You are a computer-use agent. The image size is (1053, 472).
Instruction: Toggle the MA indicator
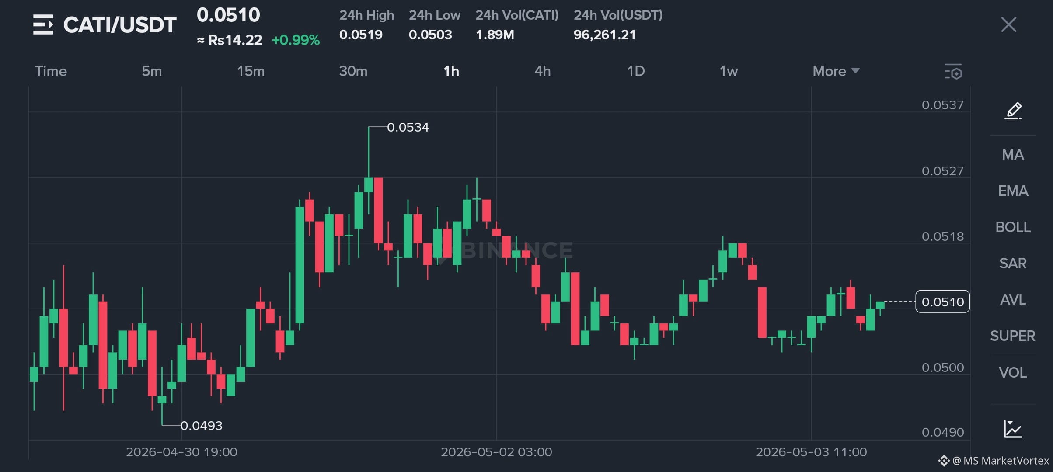click(x=1013, y=154)
